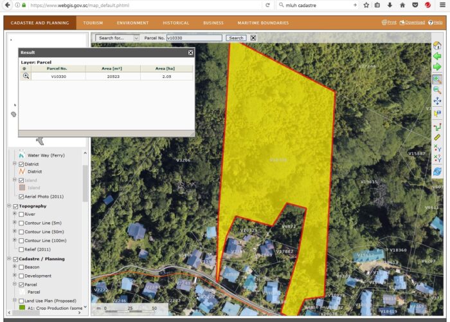Uncheck the Aerial Photo (2011) layer
This screenshot has height=322, width=450.
coord(21,196)
